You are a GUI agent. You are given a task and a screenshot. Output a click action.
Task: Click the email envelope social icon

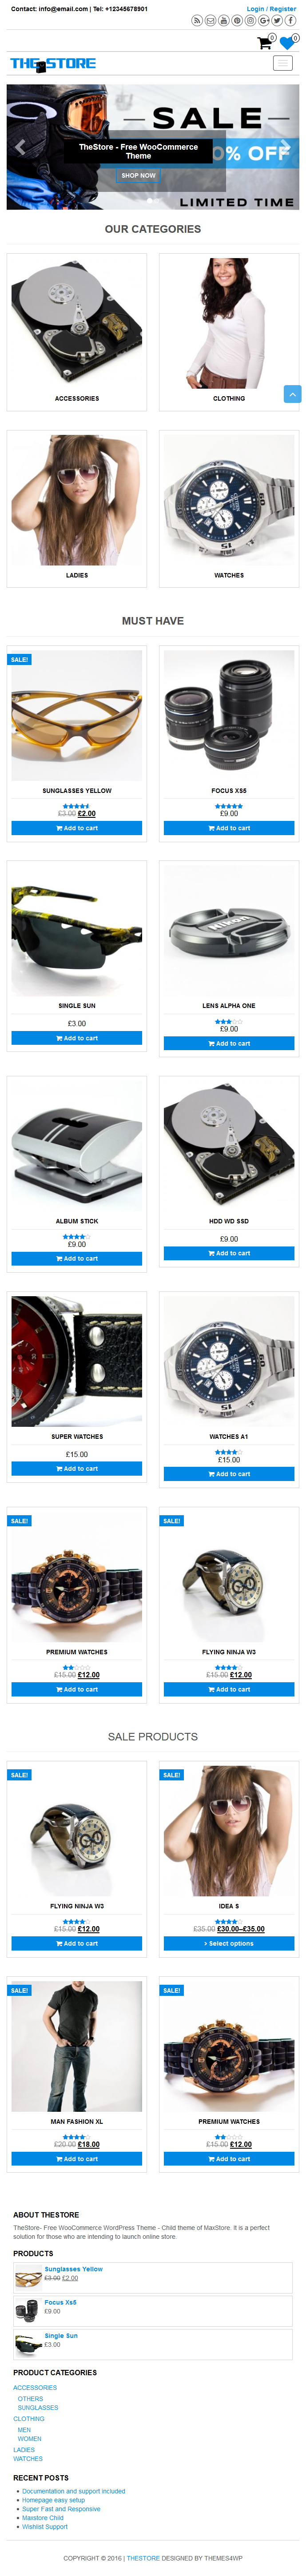click(210, 20)
